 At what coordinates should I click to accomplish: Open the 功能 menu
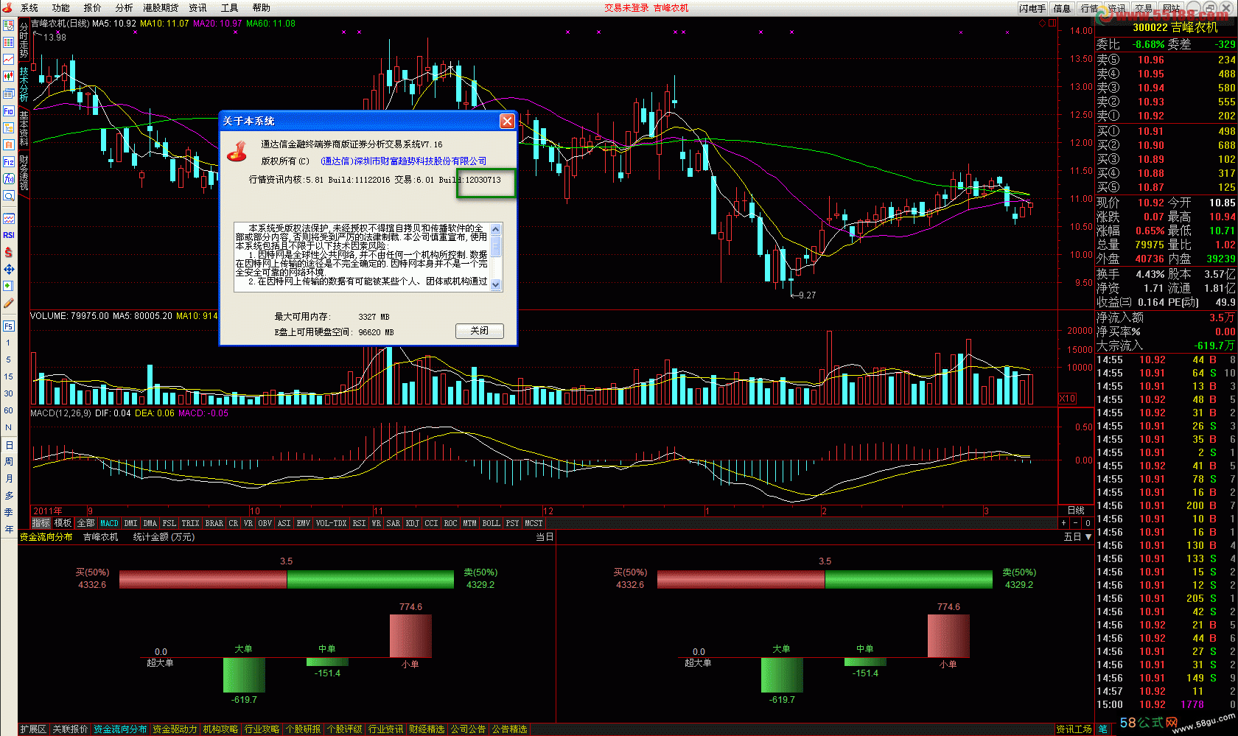pos(61,8)
